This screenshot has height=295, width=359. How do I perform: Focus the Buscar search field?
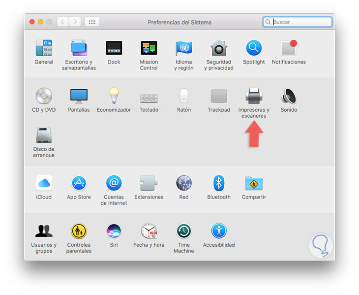pyautogui.click(x=297, y=22)
